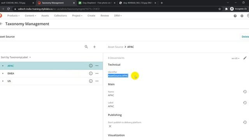Open the browser tab search chevron
Viewport: 249px width, 140px height.
(228, 3)
